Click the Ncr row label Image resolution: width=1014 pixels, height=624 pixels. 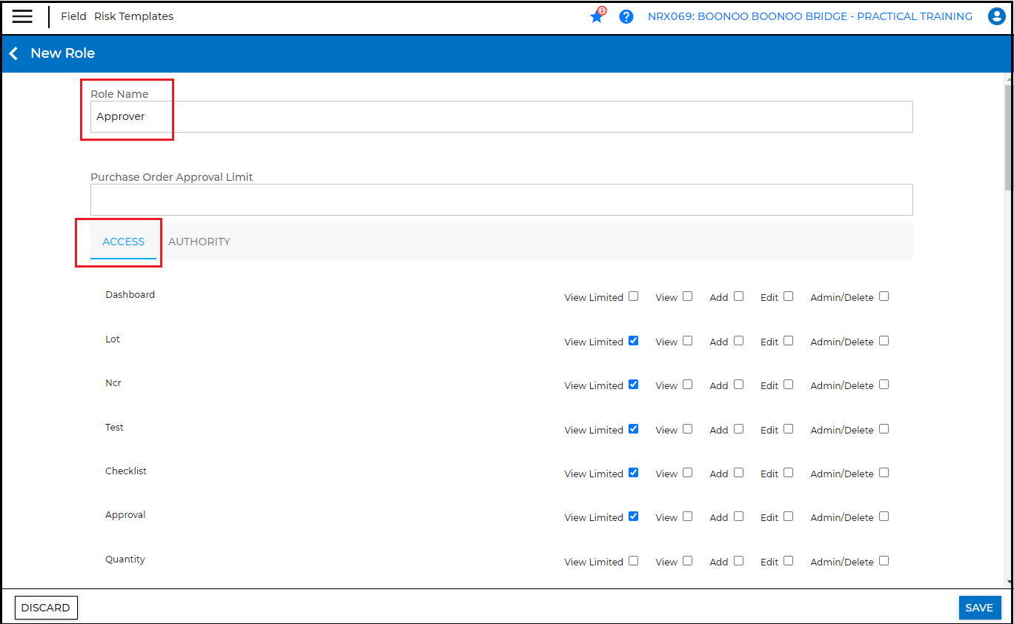point(113,383)
